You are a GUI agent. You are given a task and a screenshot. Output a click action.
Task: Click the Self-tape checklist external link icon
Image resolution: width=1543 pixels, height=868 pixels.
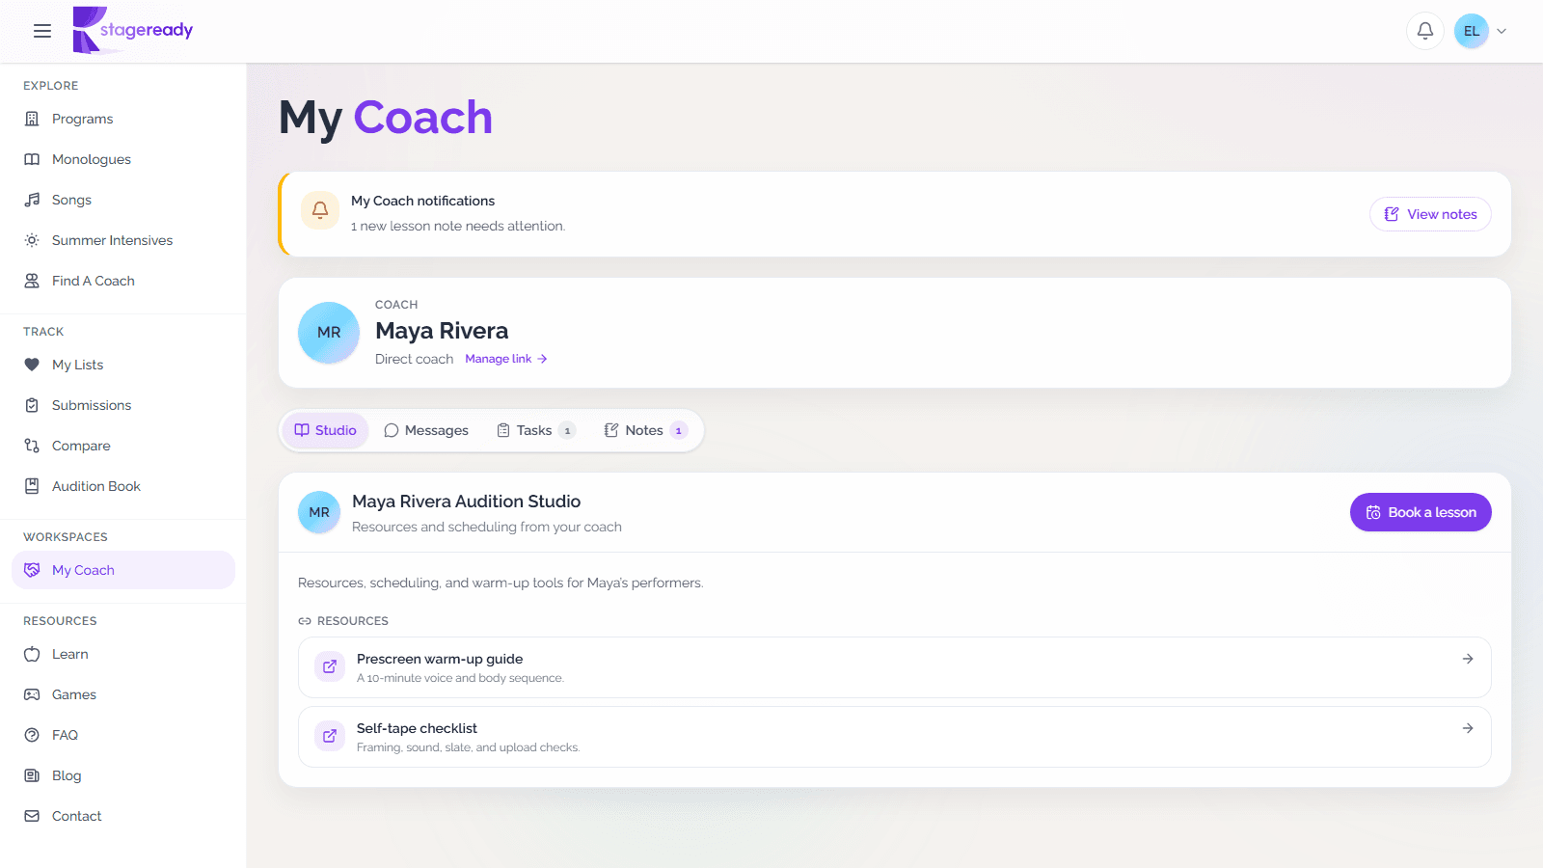click(330, 736)
